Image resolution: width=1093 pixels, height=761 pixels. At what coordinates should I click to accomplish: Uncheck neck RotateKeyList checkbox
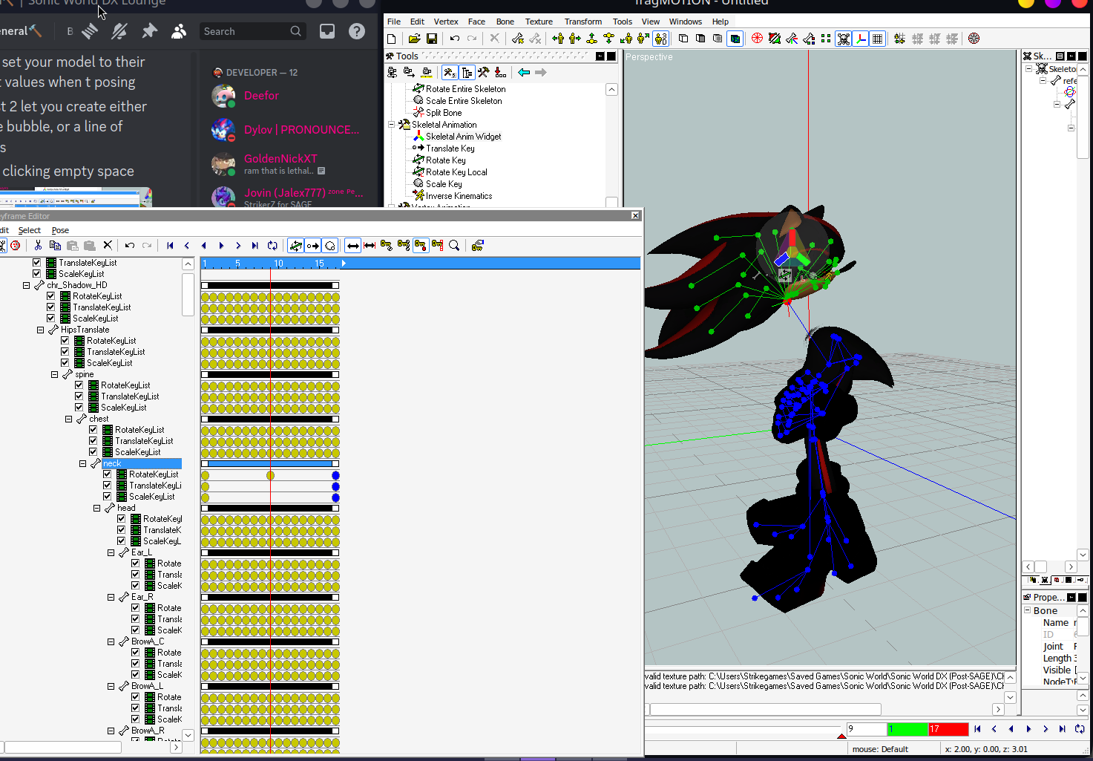(108, 474)
